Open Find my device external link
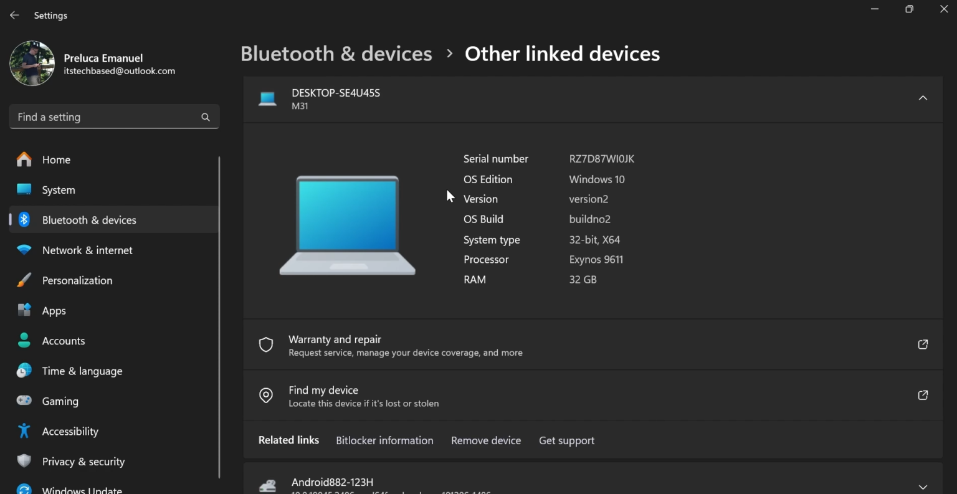 (923, 395)
